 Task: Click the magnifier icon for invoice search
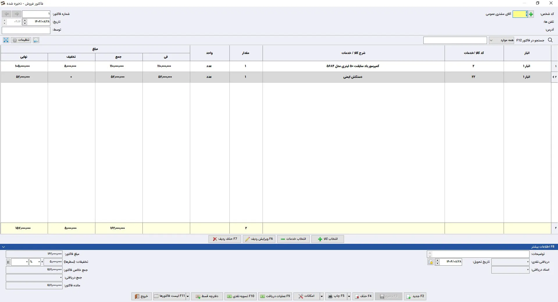[550, 40]
